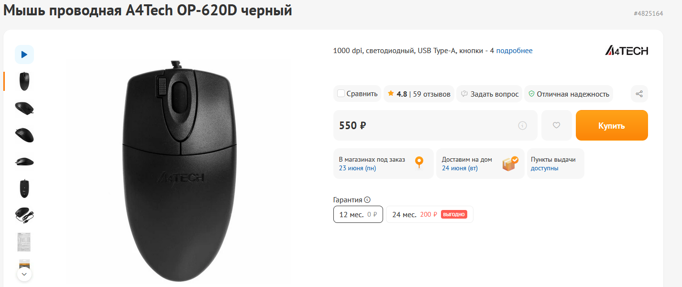Click the orange Купить button
The height and width of the screenshot is (287, 682).
click(x=612, y=125)
